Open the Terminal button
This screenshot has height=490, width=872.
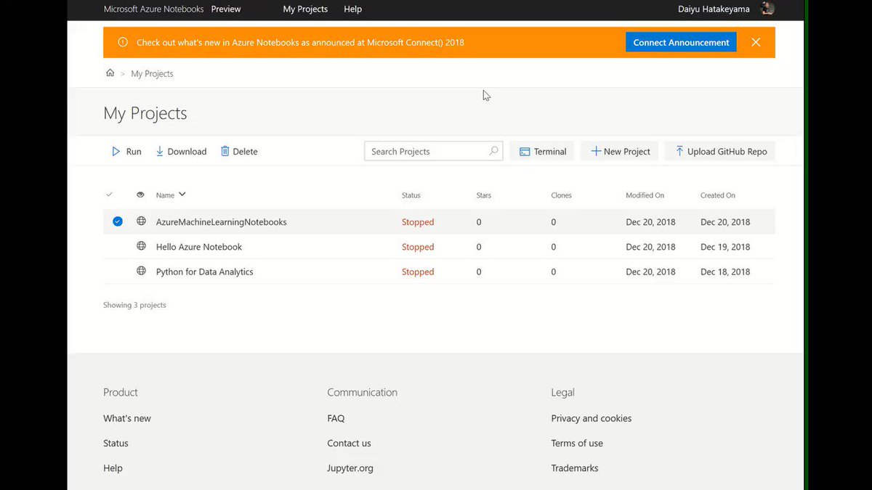[x=542, y=151]
